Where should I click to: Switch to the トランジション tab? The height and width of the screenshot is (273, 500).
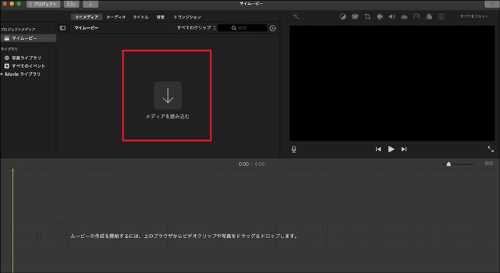(187, 17)
